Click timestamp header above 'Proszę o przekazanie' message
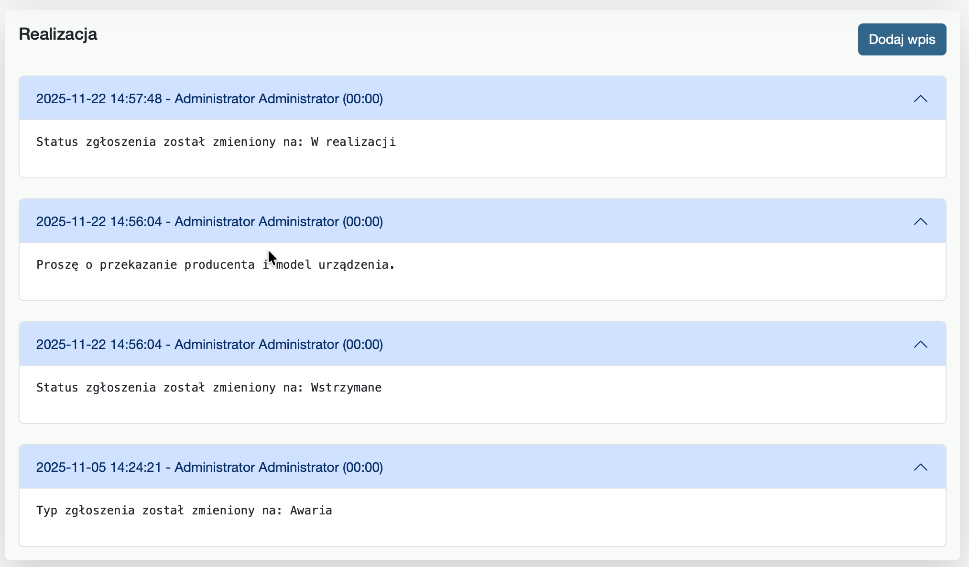The height and width of the screenshot is (567, 969). coord(99,222)
